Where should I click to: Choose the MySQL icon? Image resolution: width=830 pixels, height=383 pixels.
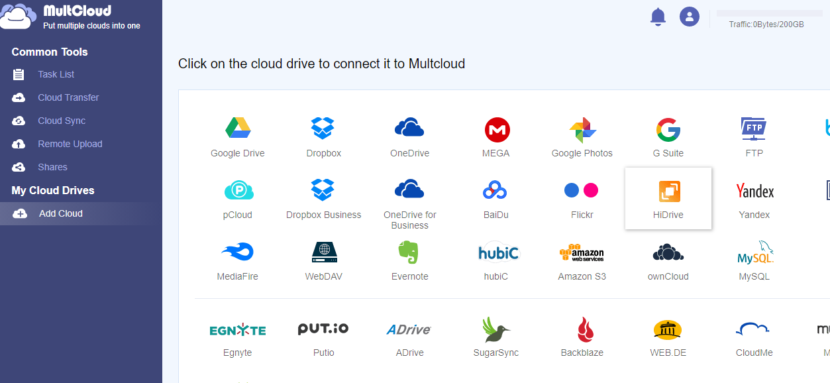coord(755,252)
